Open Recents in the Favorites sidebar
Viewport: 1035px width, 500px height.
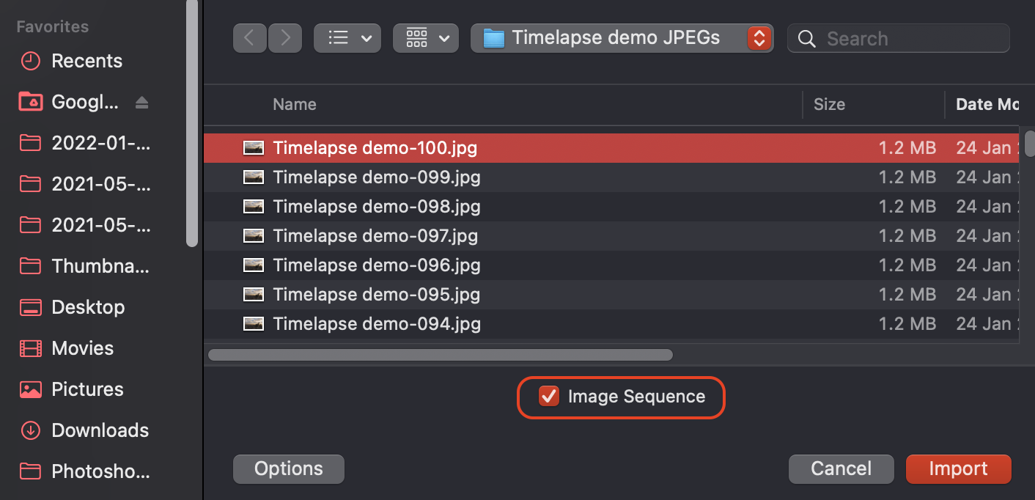pos(86,61)
